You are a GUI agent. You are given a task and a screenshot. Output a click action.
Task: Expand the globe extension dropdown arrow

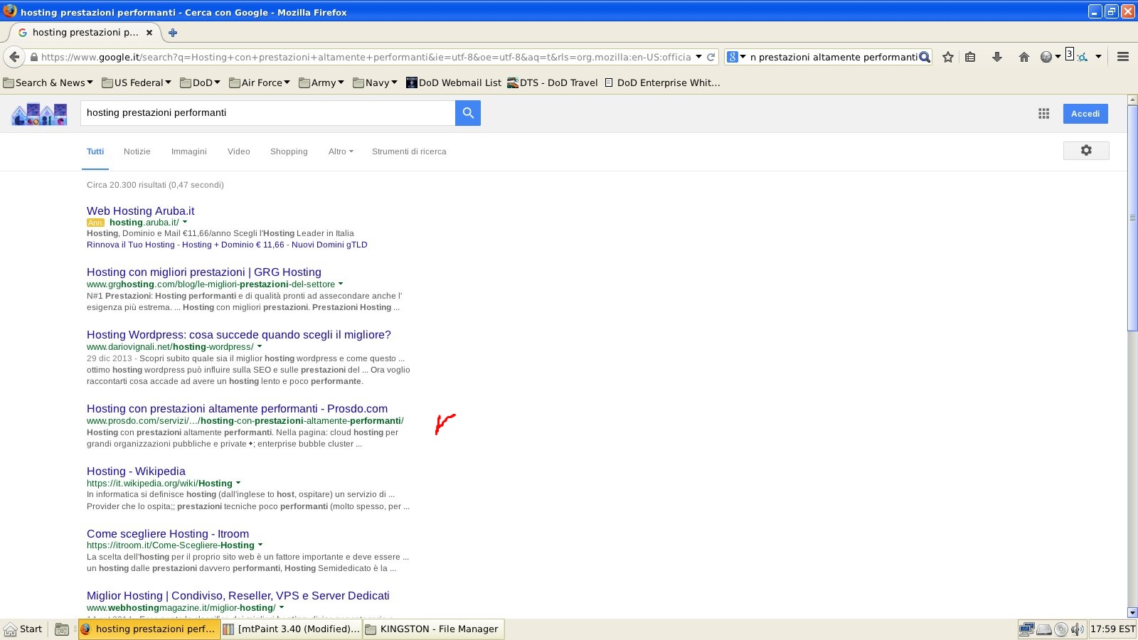(x=1058, y=57)
